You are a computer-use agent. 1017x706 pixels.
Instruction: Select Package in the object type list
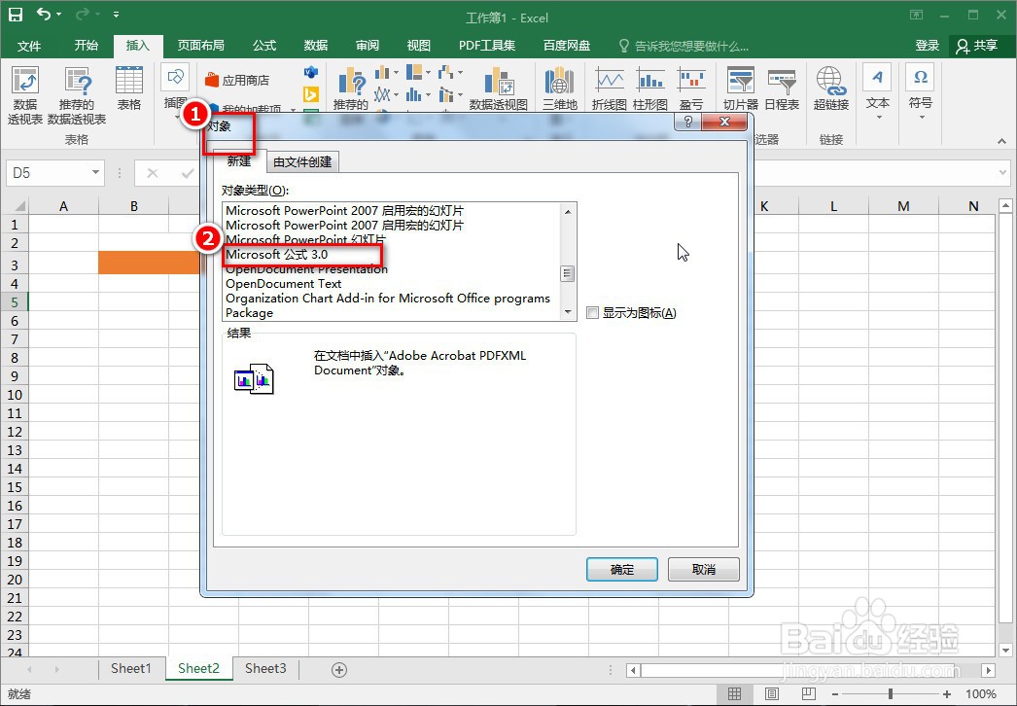249,313
